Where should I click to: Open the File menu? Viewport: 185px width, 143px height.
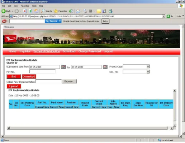coord(4,6)
